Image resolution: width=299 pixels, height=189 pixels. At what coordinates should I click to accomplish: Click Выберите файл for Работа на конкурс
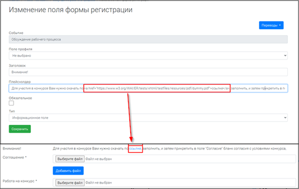tap(70, 182)
